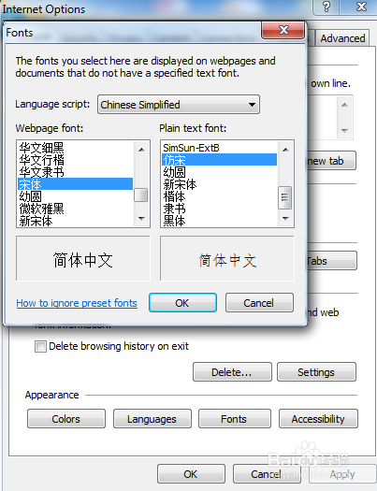Click the Webpage font scrollbar thumb
377x491 pixels.
[141, 195]
